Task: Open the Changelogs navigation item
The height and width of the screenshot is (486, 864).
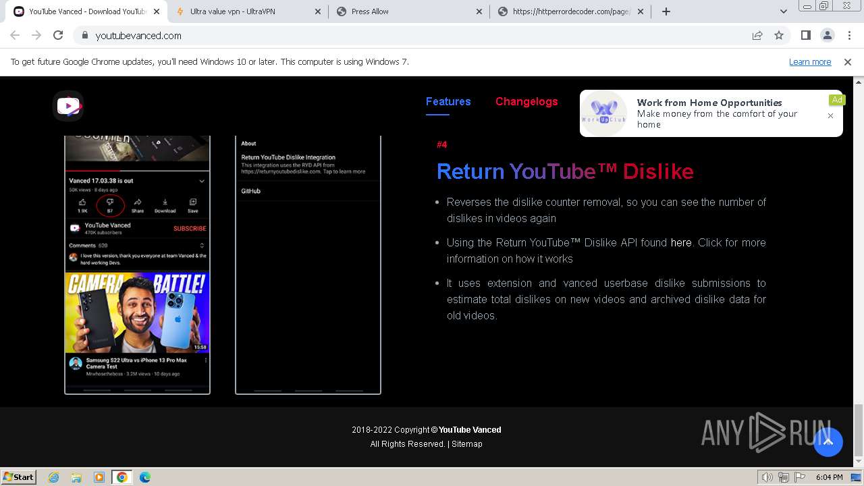Action: (526, 101)
